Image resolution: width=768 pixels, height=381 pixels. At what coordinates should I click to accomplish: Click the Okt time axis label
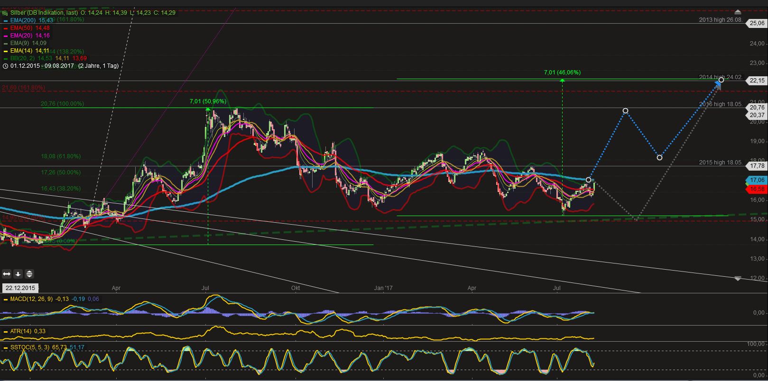(296, 288)
